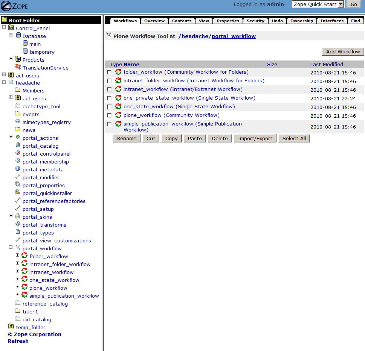Collapse the Database tree node

[x=11, y=35]
